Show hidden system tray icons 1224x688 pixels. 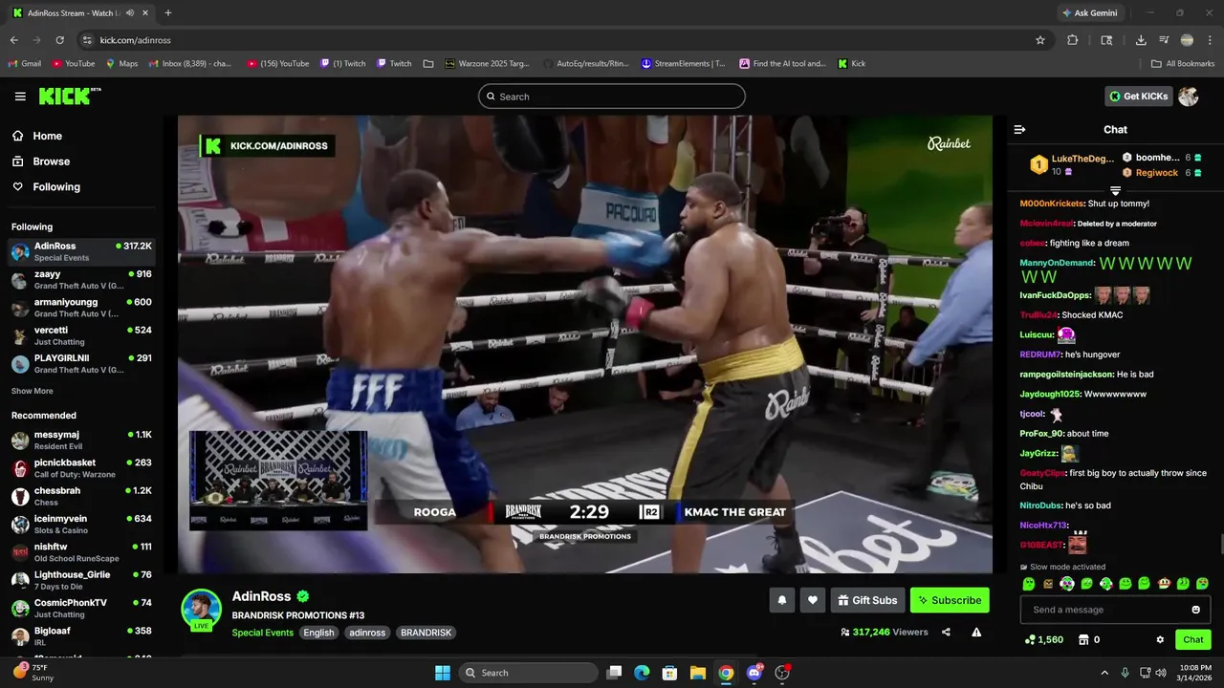tap(1104, 673)
